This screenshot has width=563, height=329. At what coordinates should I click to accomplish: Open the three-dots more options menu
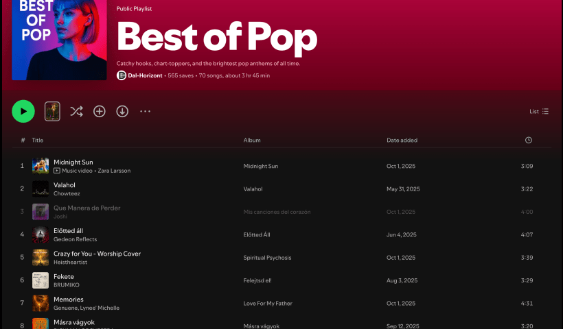(145, 111)
